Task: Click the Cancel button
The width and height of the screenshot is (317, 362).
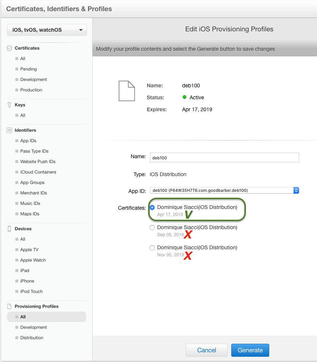Action: click(x=206, y=350)
